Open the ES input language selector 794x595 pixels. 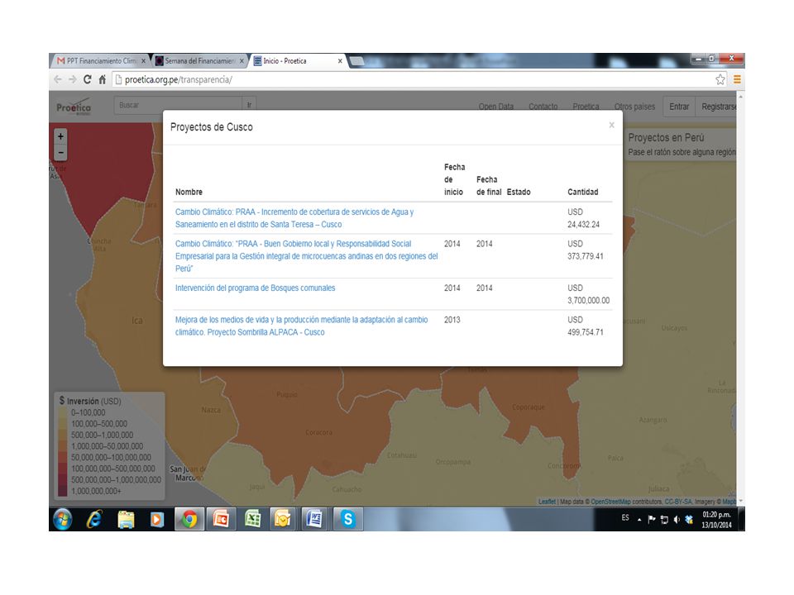pos(625,517)
